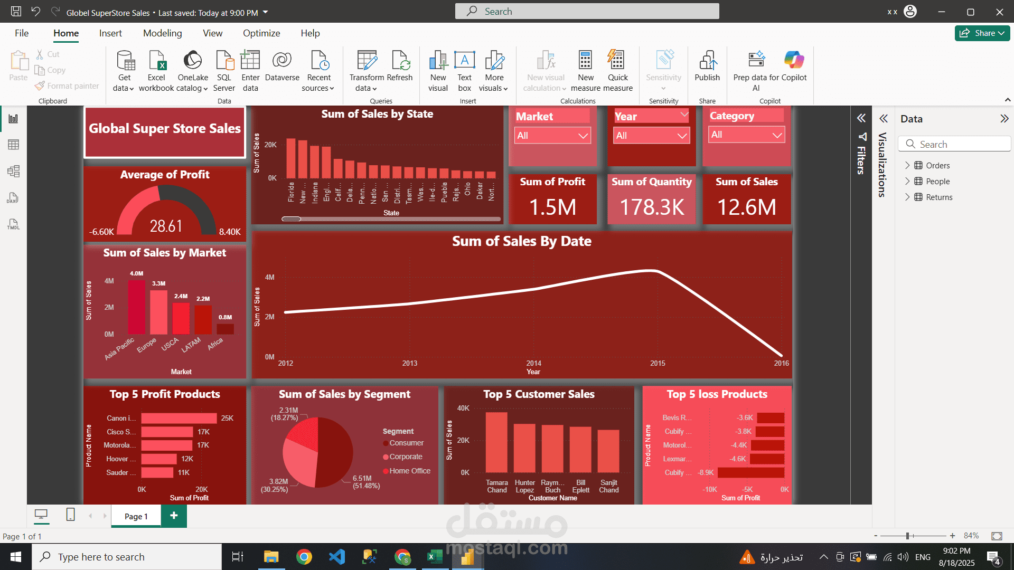This screenshot has height=570, width=1014.
Task: Refresh the report data
Action: 399,66
